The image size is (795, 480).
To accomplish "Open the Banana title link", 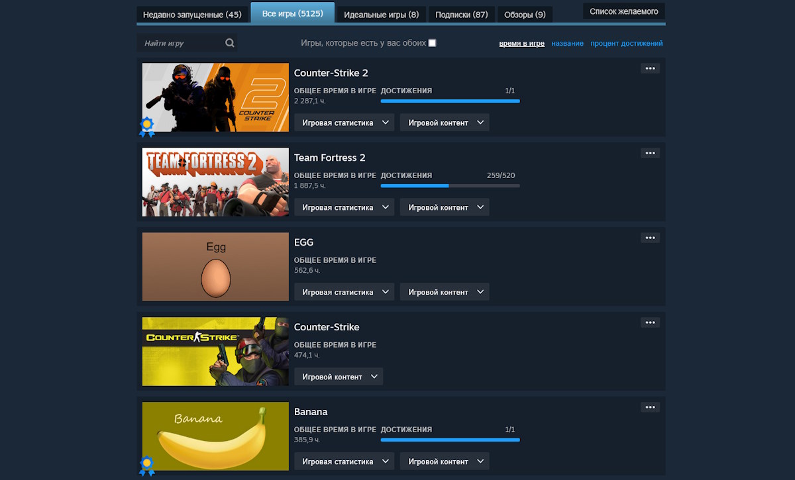I will tap(311, 412).
